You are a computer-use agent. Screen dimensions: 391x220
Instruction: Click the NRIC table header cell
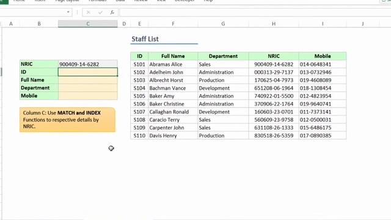click(274, 56)
